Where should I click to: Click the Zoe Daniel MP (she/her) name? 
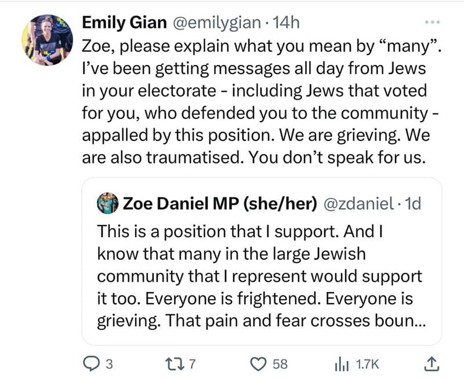[220, 203]
